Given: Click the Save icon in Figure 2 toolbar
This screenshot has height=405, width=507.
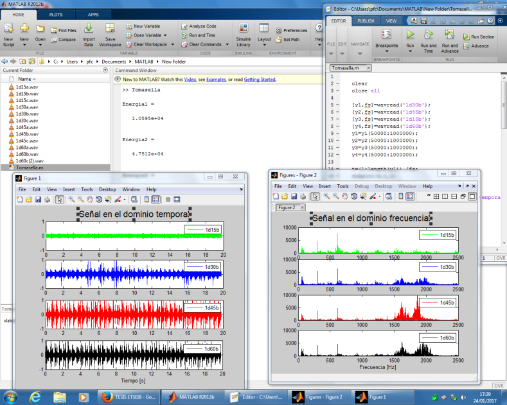Looking at the screenshot, I should [x=294, y=196].
